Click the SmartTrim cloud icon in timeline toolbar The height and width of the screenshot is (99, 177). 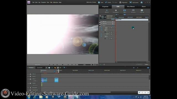point(49,68)
